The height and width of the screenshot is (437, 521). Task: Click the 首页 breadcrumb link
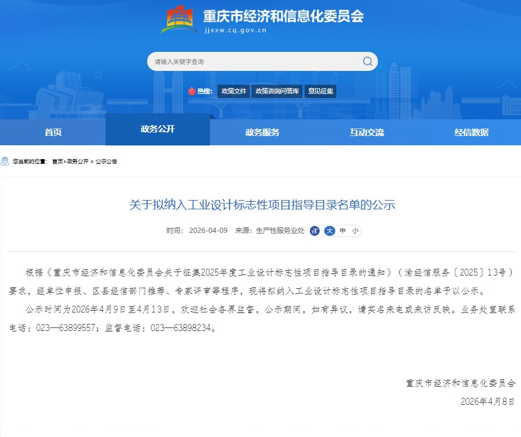pos(57,161)
